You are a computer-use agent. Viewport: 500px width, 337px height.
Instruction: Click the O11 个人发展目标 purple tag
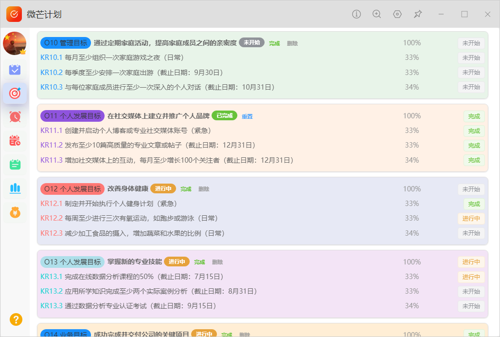tap(72, 116)
